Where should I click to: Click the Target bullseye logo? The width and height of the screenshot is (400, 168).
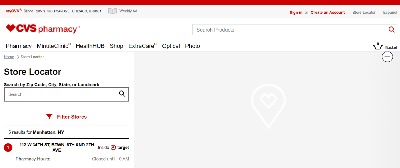point(113,148)
